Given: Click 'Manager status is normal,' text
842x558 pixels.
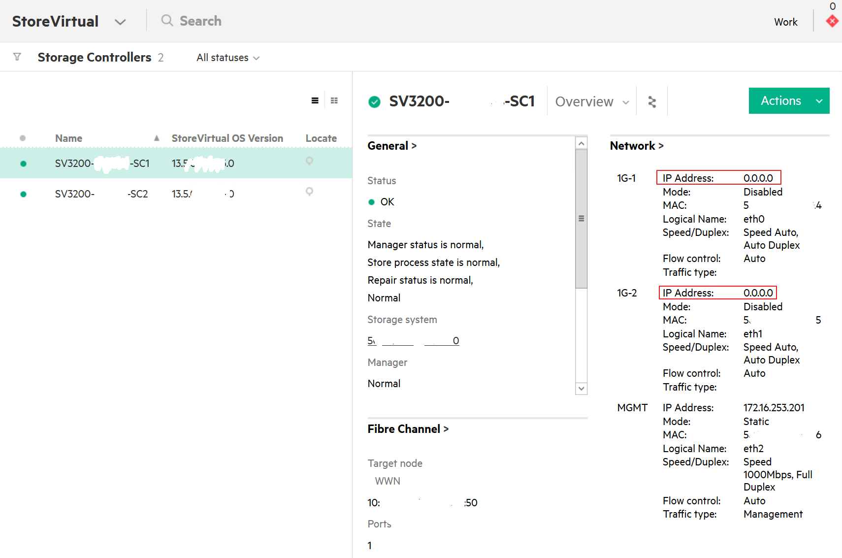Looking at the screenshot, I should click(425, 244).
